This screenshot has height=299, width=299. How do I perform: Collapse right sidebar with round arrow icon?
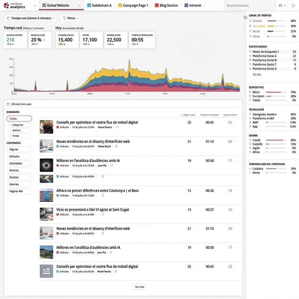click(245, 17)
